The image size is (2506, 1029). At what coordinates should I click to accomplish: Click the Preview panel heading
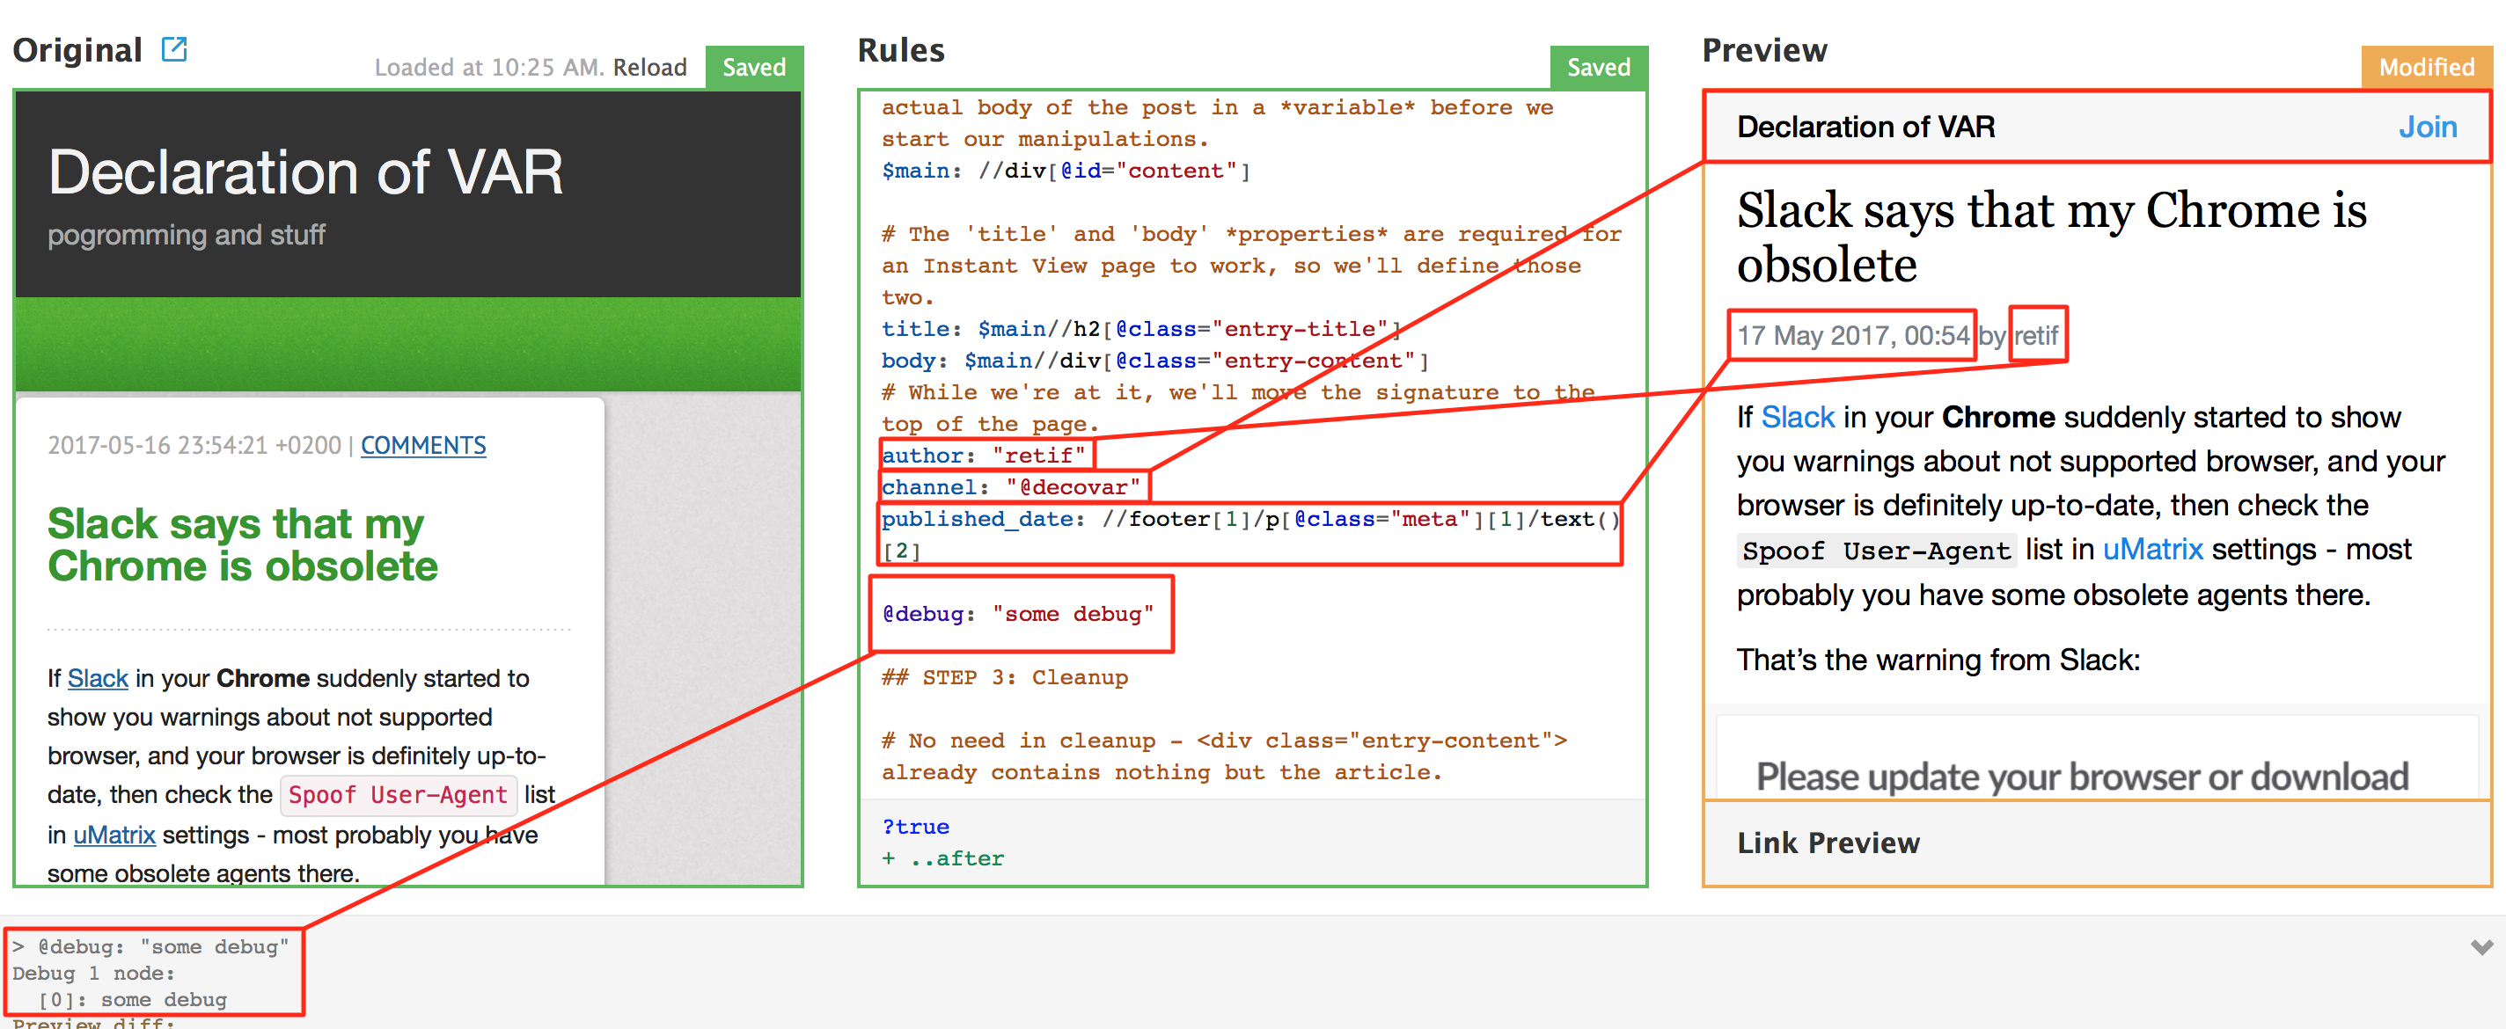pos(1765,49)
